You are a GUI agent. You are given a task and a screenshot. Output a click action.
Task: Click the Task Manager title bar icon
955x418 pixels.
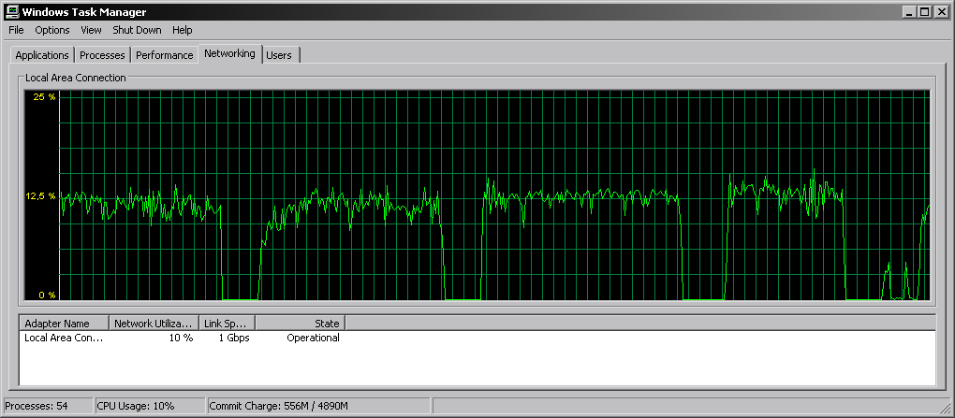tap(11, 11)
